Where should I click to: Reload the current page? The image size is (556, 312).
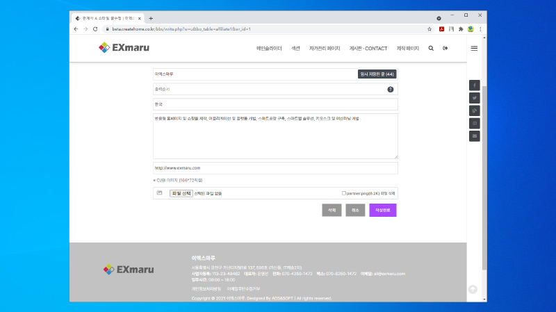pyautogui.click(x=95, y=29)
